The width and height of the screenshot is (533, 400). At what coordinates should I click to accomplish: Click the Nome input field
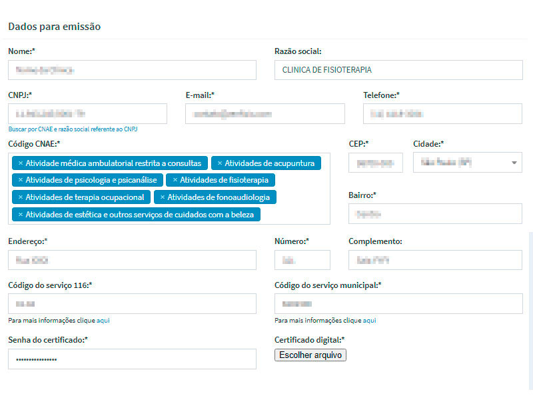coord(132,70)
